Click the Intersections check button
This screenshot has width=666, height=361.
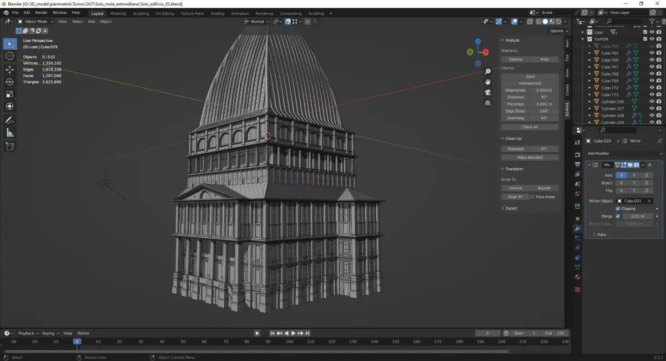(530, 83)
